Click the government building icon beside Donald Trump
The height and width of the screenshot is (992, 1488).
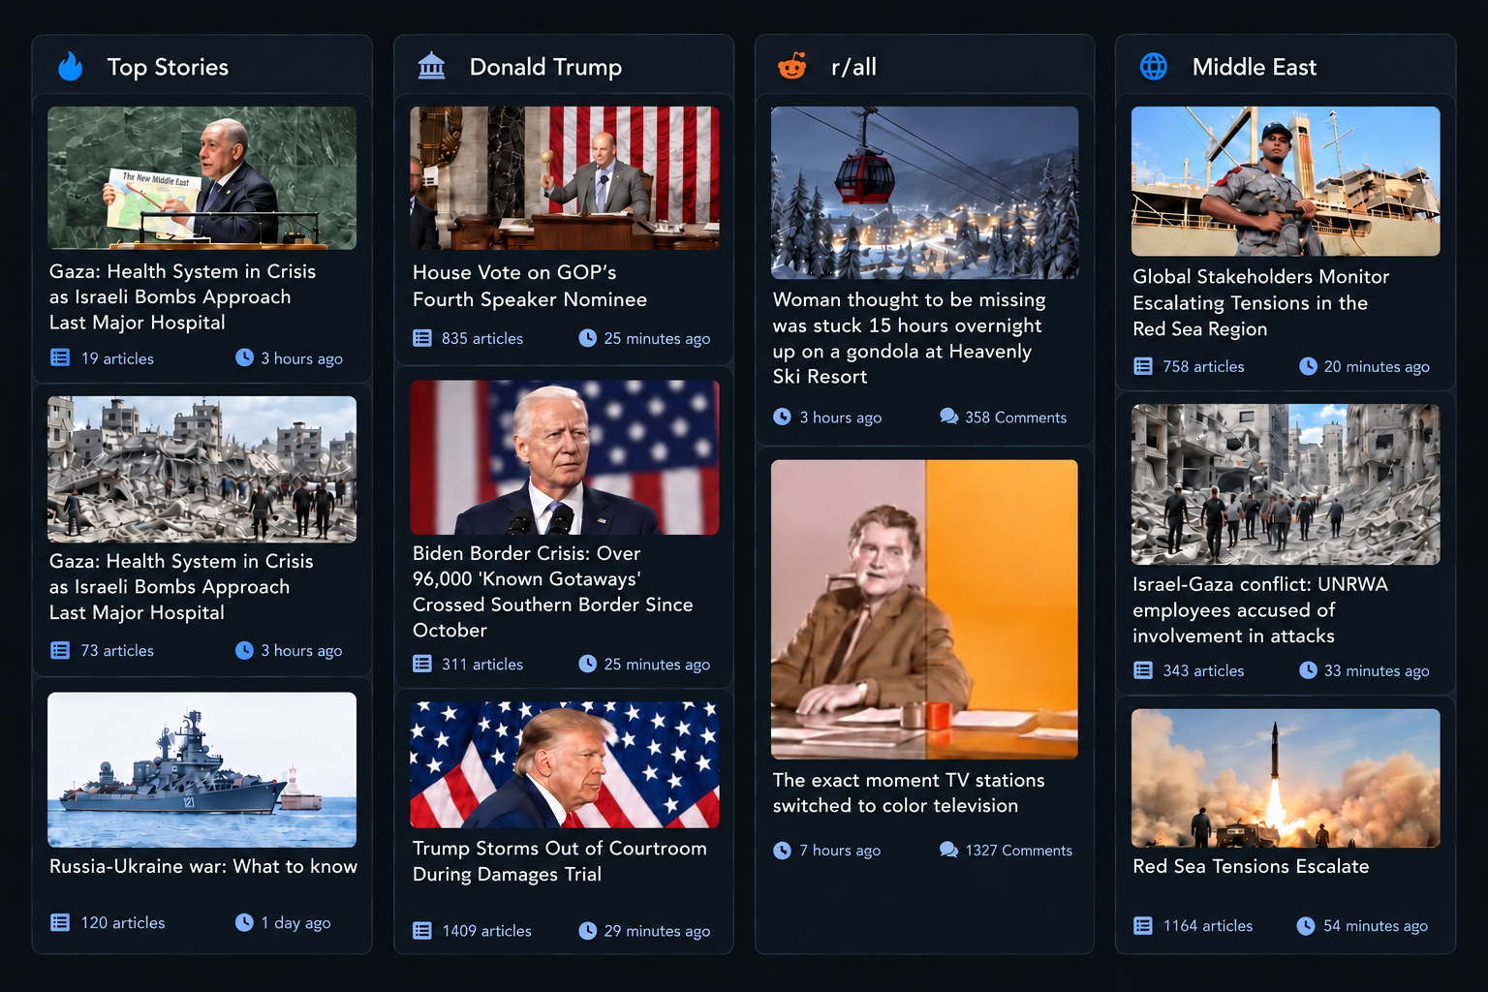point(431,67)
